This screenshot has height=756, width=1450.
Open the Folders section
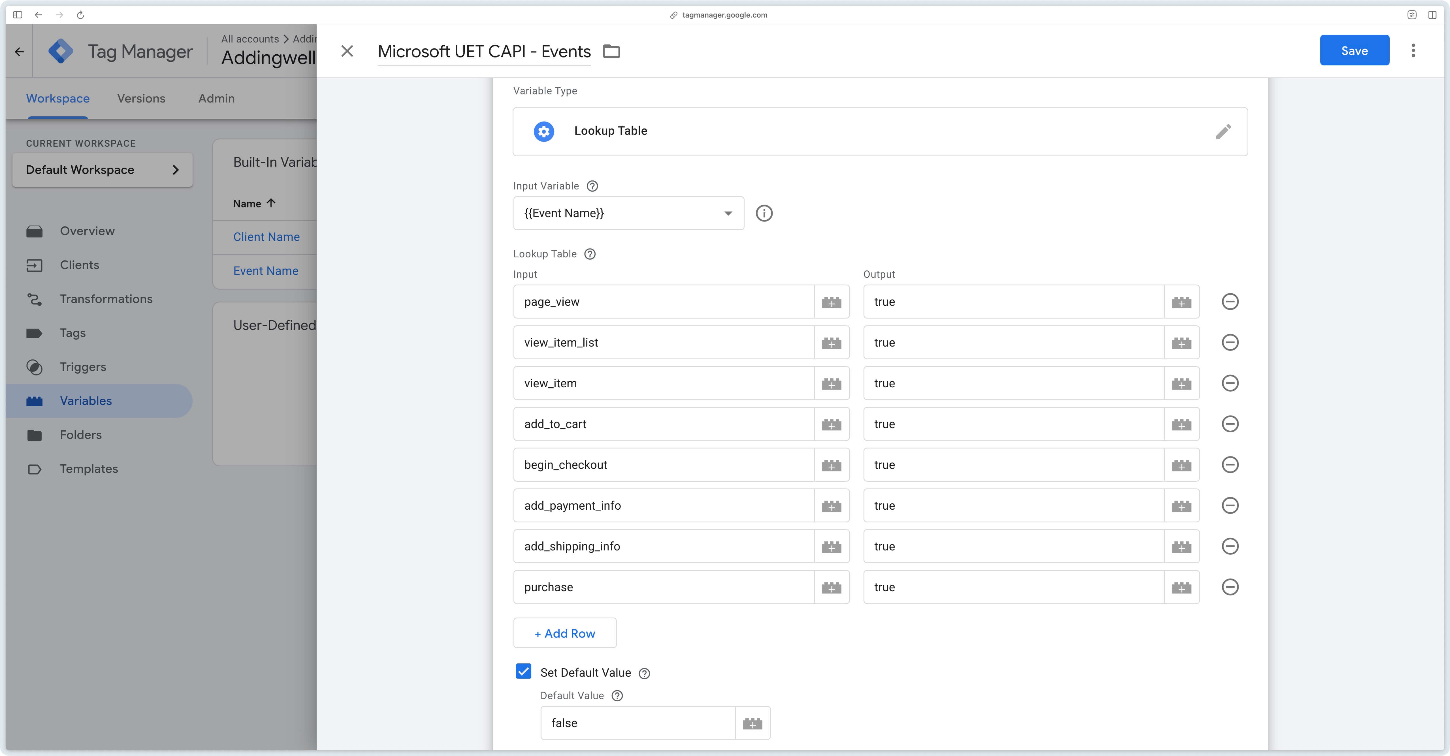(x=81, y=434)
